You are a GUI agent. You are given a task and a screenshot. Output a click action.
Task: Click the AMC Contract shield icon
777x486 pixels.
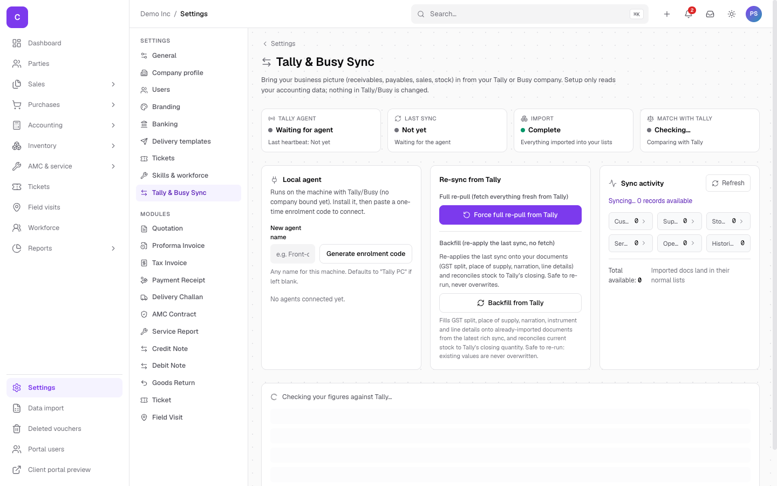[144, 314]
